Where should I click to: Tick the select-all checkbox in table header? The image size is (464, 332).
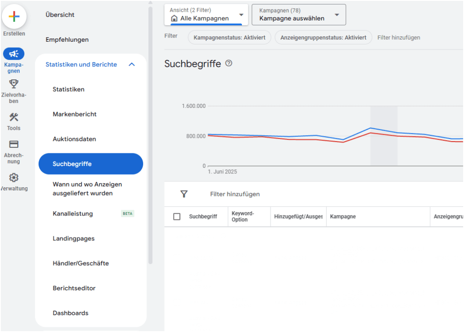(177, 216)
